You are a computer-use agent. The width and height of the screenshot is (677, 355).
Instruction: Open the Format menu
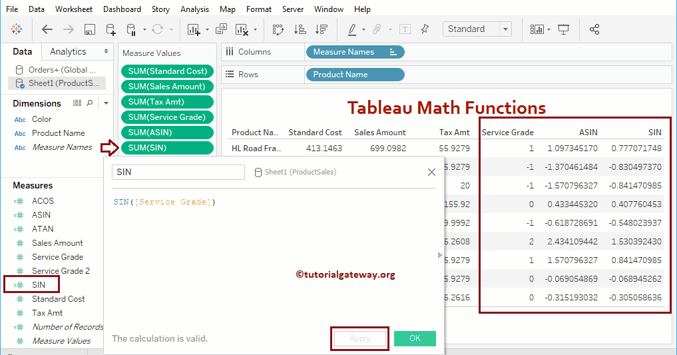(259, 9)
